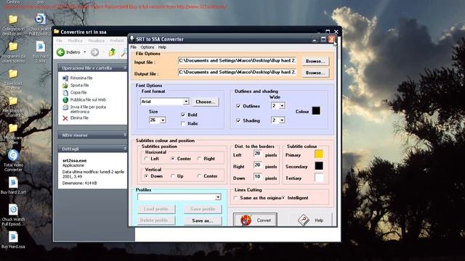Open the Visualizza menu in the Explorer window

tap(96, 41)
